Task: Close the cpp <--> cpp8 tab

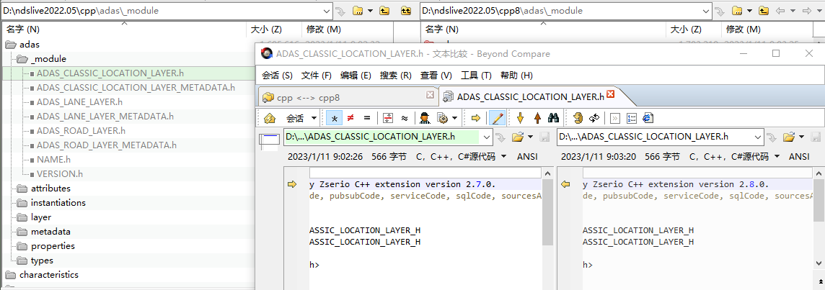Action: pos(430,95)
